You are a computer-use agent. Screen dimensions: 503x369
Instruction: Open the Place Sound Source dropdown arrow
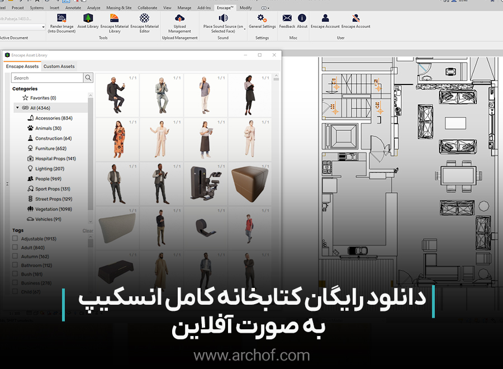(245, 29)
